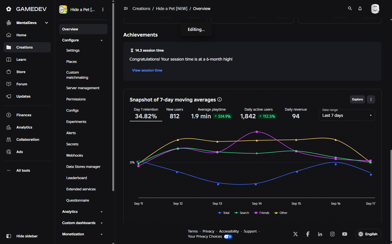Collapse navigation with the hamburger icon
The height and width of the screenshot is (244, 392).
pyautogui.click(x=126, y=8)
